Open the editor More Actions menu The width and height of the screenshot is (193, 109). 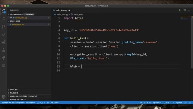pyautogui.click(x=189, y=10)
